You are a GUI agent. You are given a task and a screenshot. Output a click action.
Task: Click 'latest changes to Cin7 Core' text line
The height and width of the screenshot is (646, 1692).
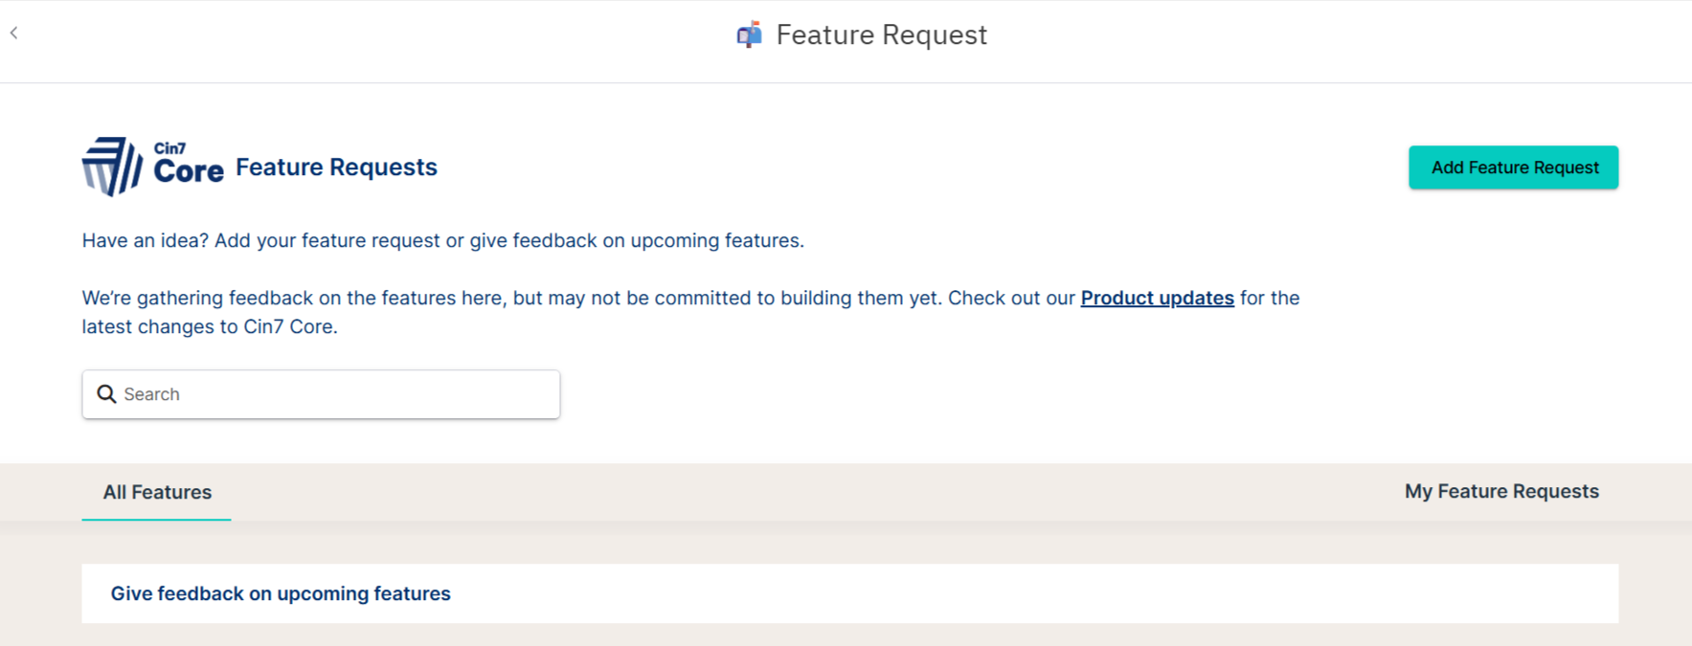(210, 326)
